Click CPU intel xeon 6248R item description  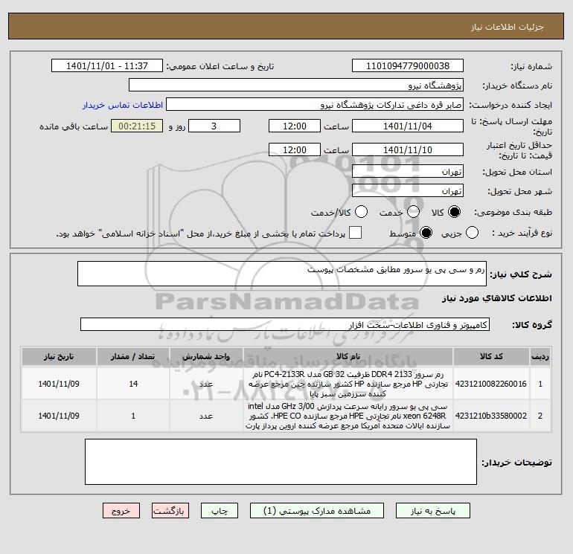coord(348,416)
